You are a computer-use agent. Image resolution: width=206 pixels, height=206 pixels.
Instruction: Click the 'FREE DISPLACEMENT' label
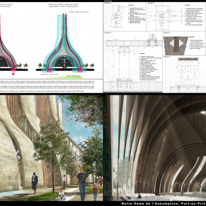pyautogui.click(x=79, y=12)
